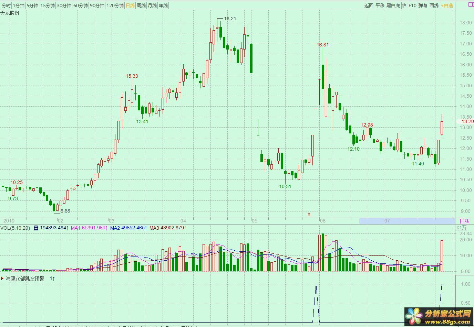Click the 10.31 low price label
This screenshot has height=327, width=474.
[285, 186]
